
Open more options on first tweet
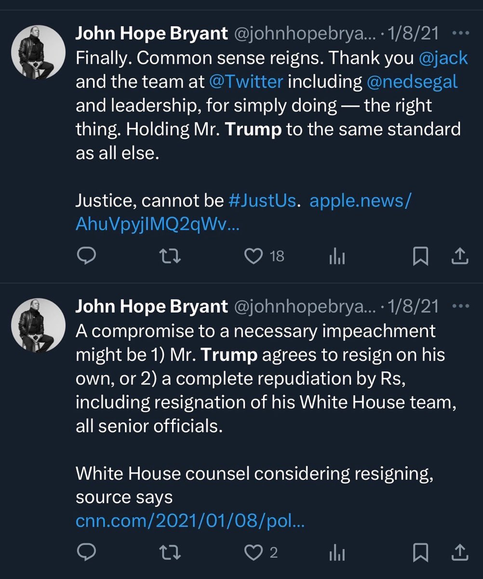coord(461,33)
